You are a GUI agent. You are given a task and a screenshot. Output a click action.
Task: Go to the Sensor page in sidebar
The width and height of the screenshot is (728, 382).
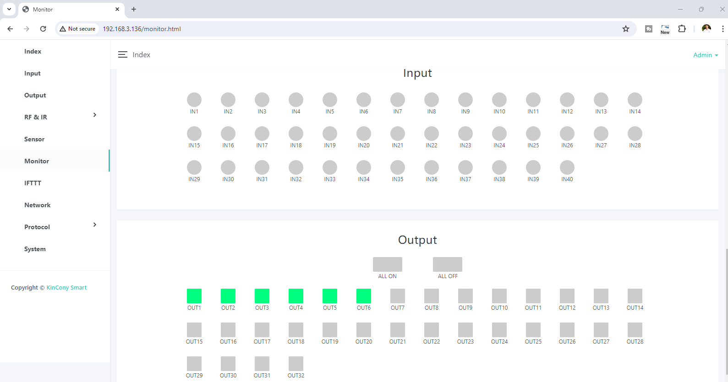coord(34,139)
